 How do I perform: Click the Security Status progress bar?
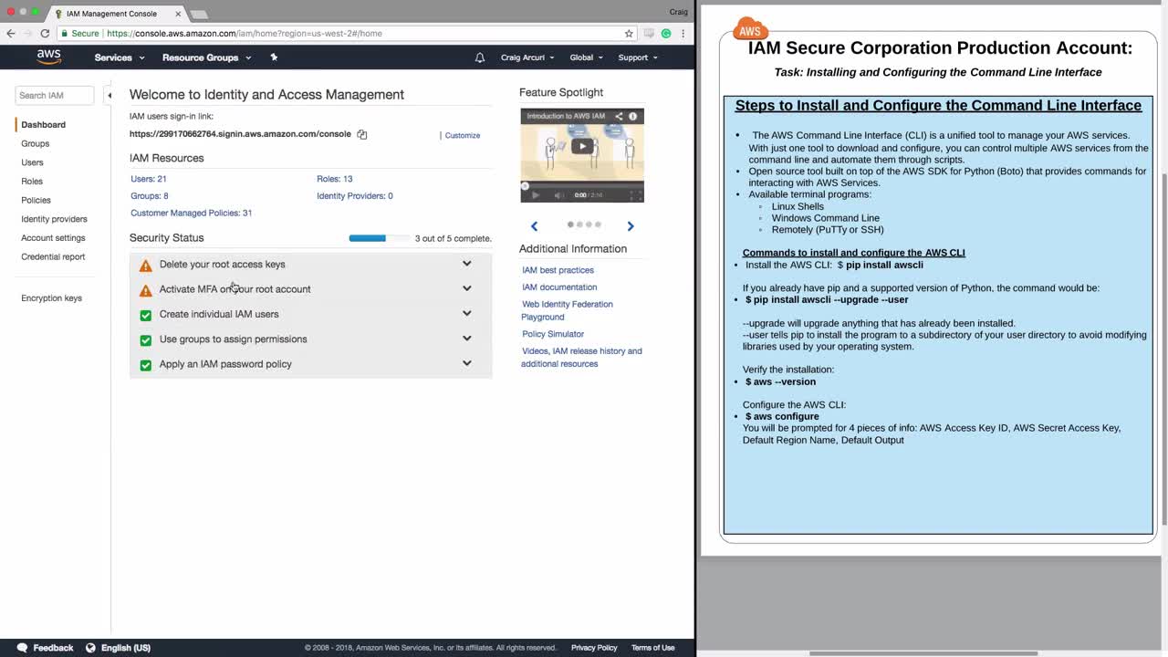[x=378, y=238]
